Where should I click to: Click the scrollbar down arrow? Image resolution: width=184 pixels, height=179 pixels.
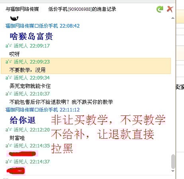[173, 171]
